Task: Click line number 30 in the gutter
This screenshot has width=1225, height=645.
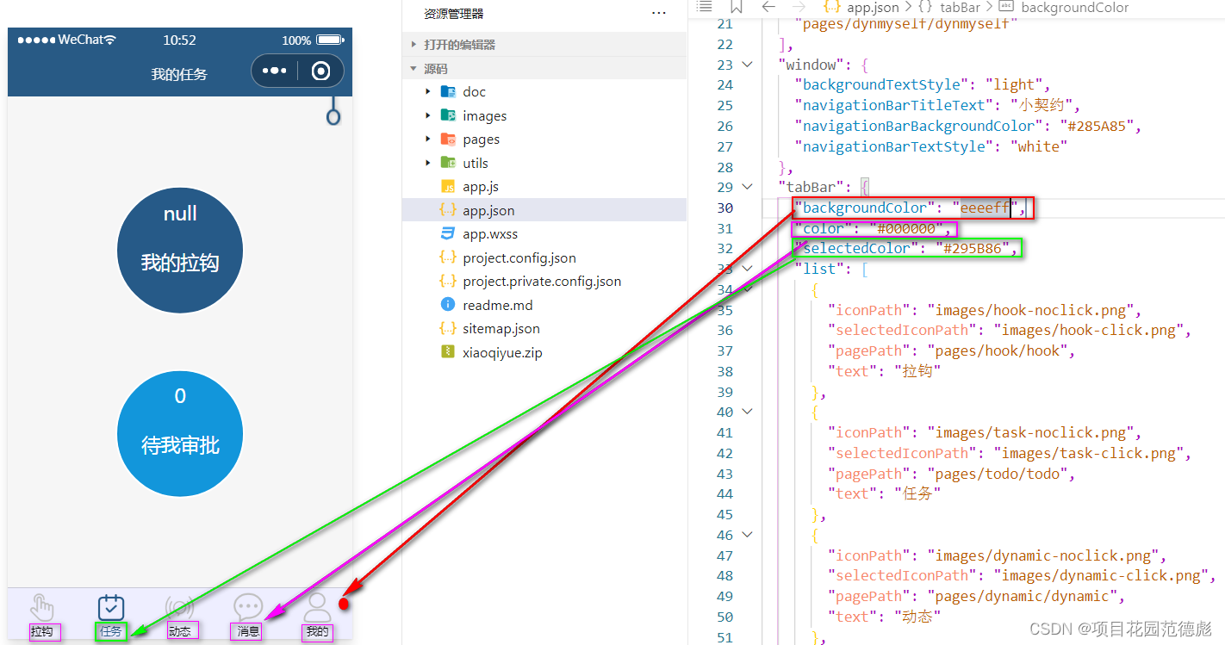Action: click(724, 208)
